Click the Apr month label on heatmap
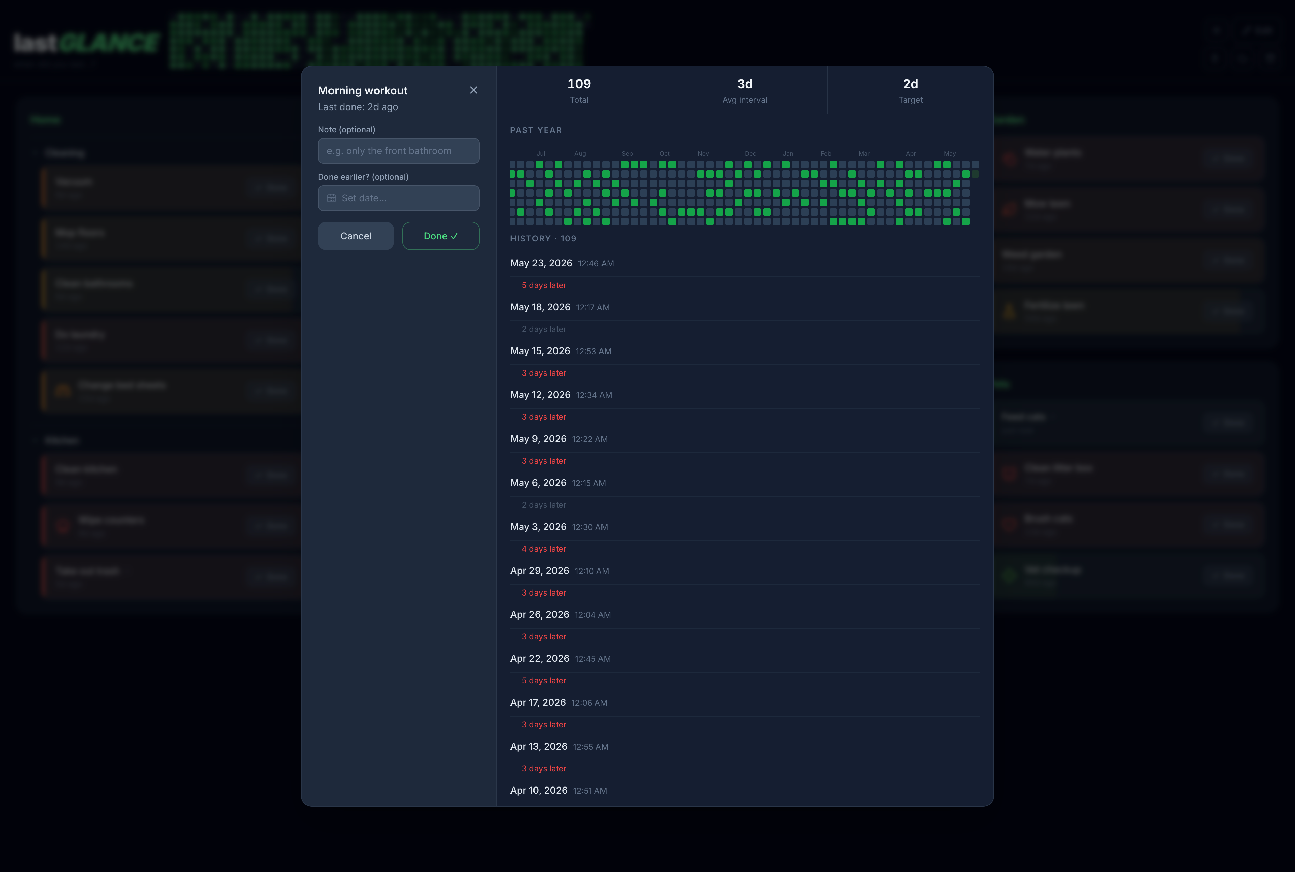 (x=911, y=153)
